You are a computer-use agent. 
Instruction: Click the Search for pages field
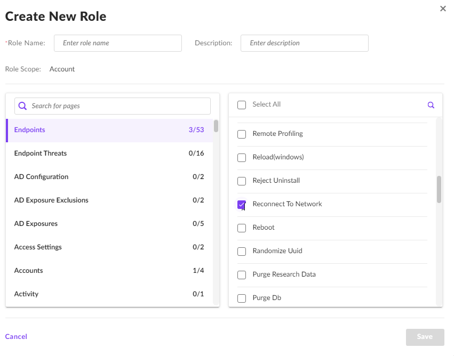pos(113,106)
